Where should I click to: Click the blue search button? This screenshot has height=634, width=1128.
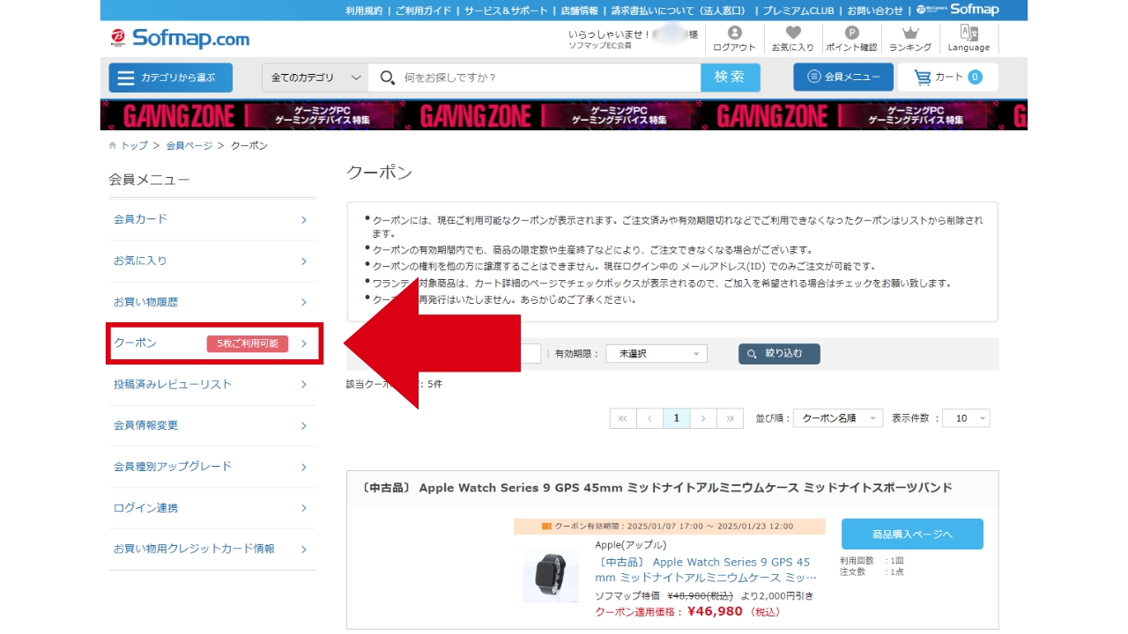[x=730, y=77]
